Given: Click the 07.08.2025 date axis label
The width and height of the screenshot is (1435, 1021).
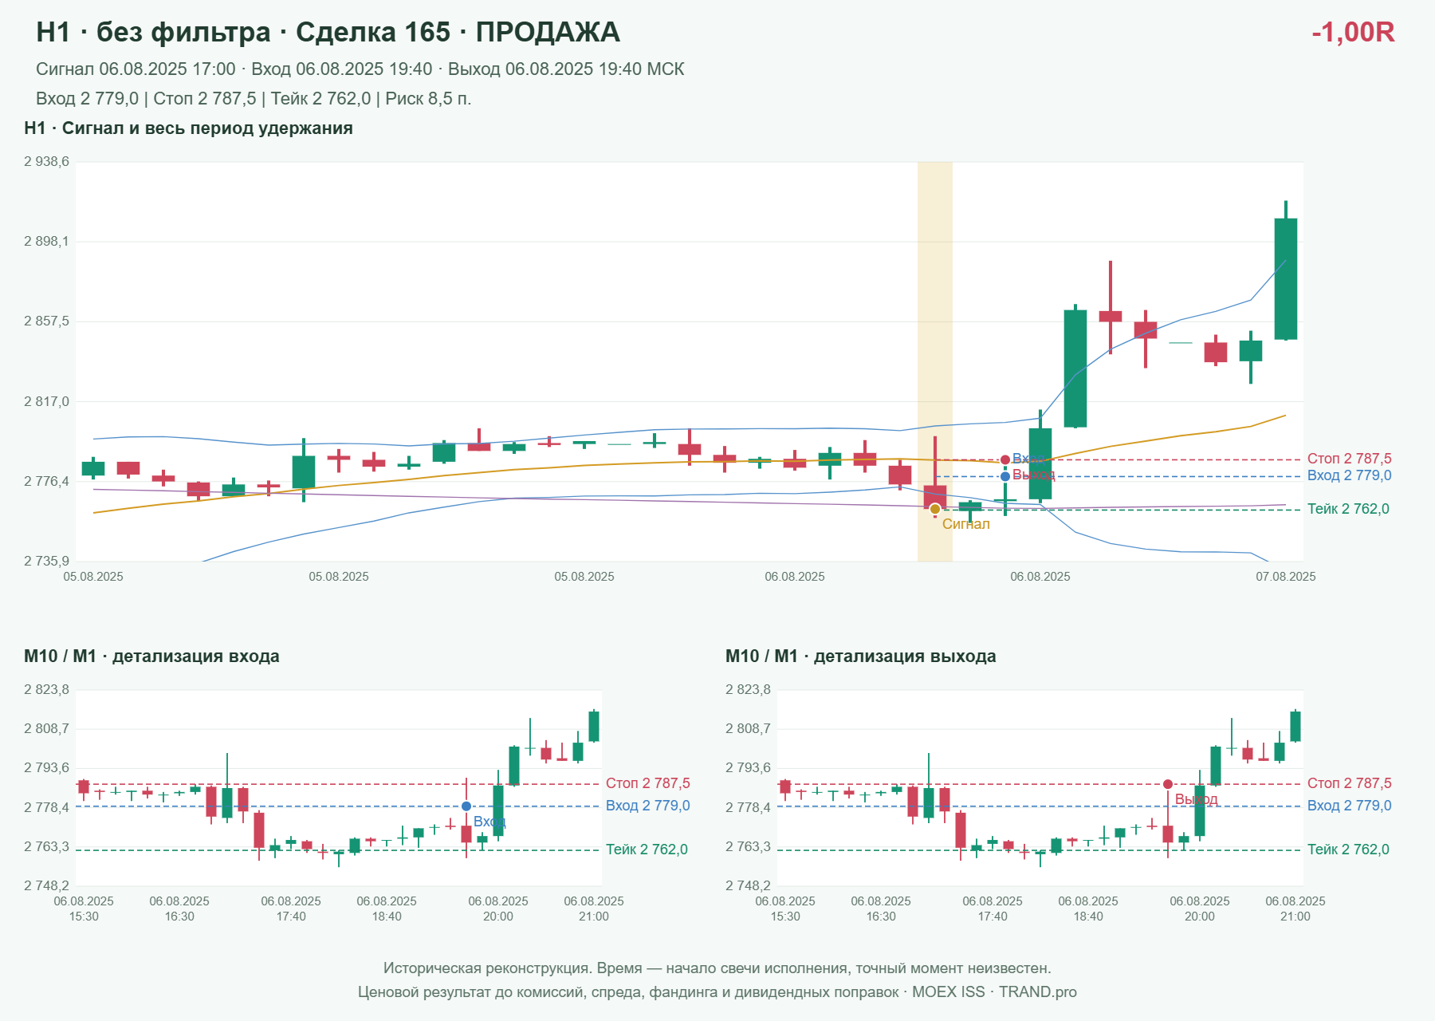Looking at the screenshot, I should pyautogui.click(x=1286, y=577).
